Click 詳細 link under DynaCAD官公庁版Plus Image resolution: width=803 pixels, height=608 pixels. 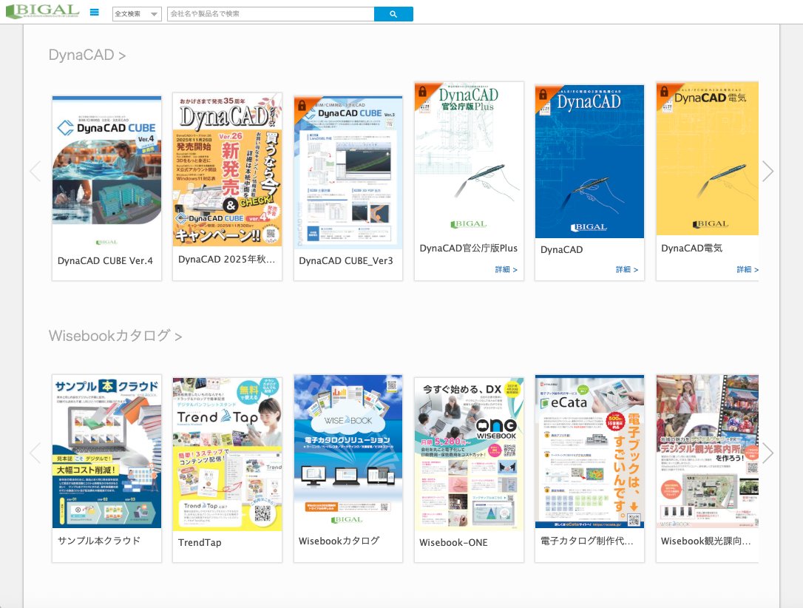(506, 269)
